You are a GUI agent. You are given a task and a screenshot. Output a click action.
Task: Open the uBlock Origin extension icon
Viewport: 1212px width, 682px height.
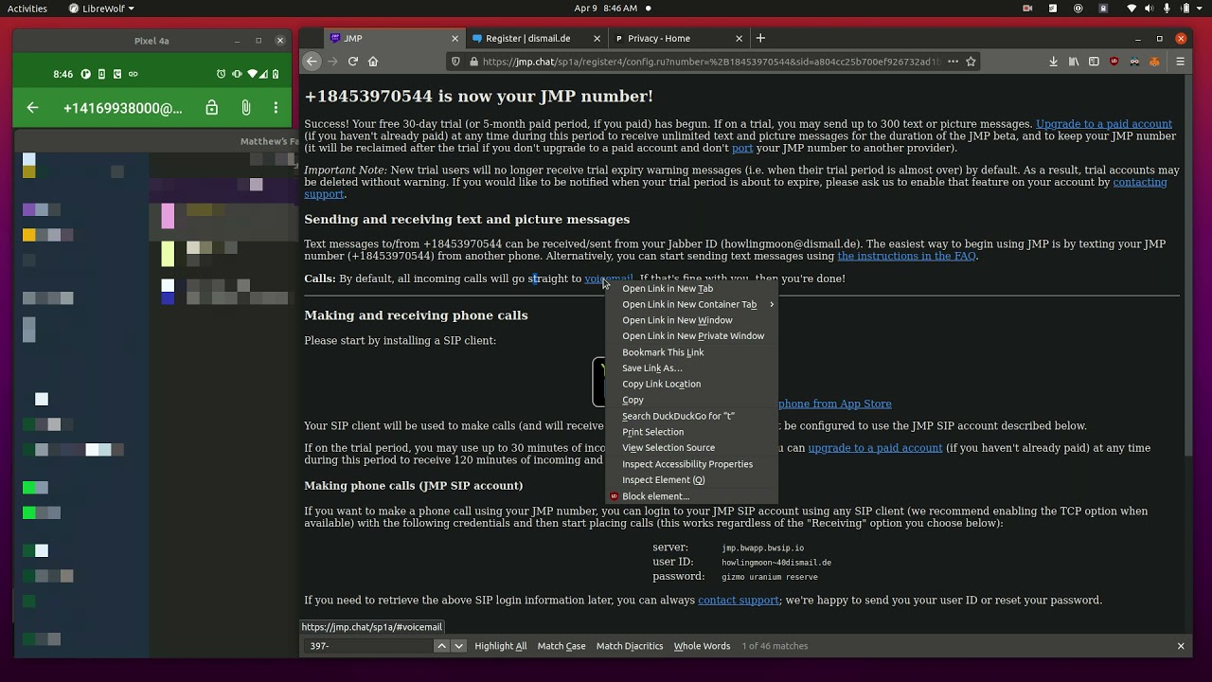tap(1114, 62)
